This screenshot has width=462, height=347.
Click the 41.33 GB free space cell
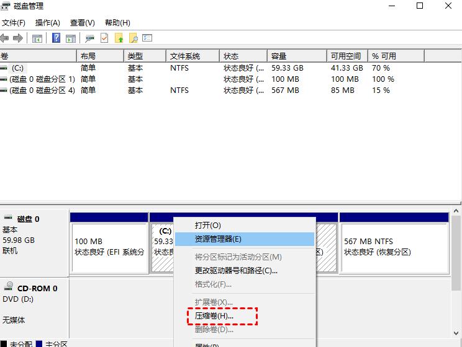[346, 68]
